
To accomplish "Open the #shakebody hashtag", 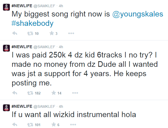I will coord(33,23).
